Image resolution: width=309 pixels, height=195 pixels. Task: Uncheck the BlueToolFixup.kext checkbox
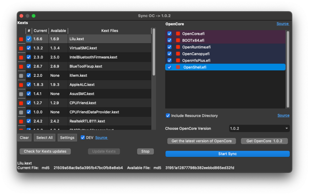click(x=29, y=66)
